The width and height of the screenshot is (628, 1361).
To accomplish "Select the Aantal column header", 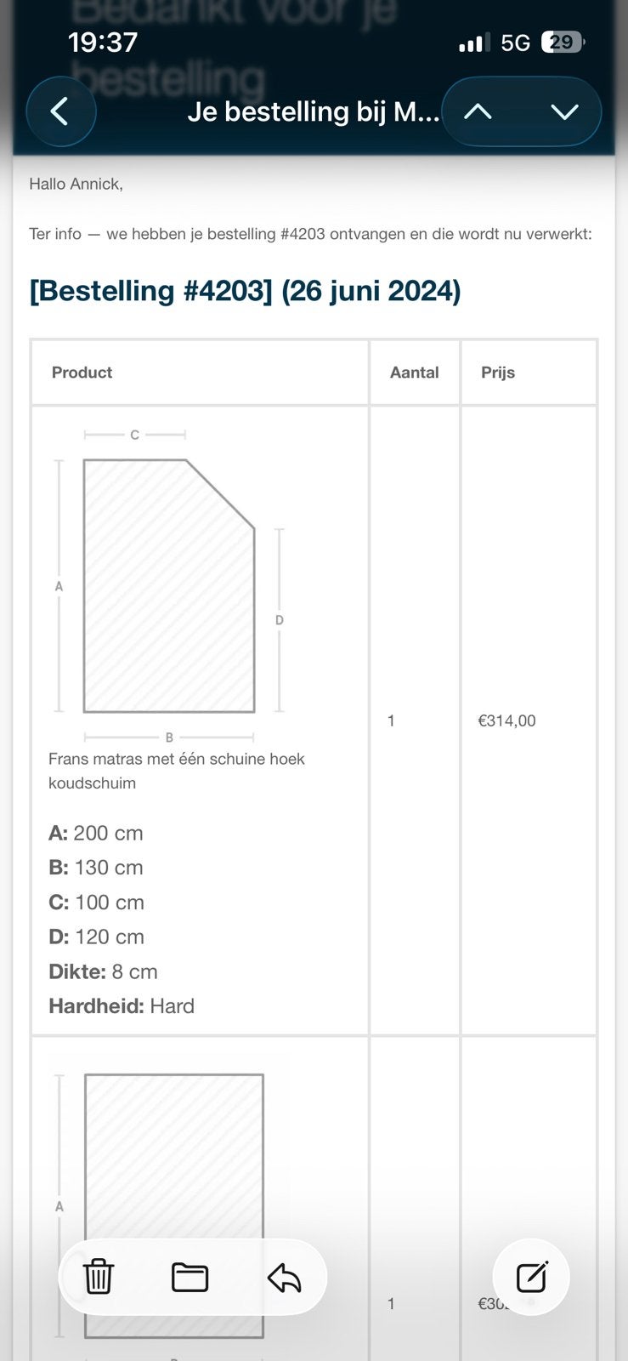I will click(x=415, y=373).
